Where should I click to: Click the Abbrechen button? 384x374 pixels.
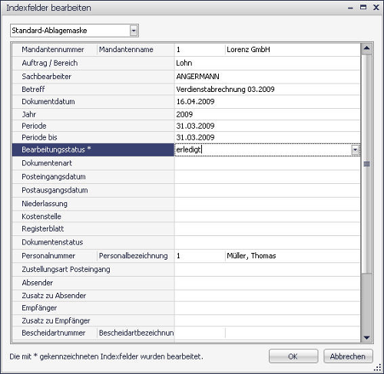(x=348, y=356)
